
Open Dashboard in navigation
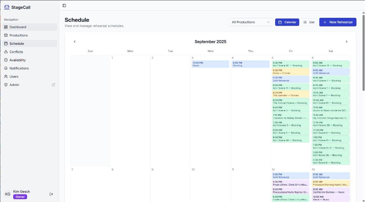[30, 27]
